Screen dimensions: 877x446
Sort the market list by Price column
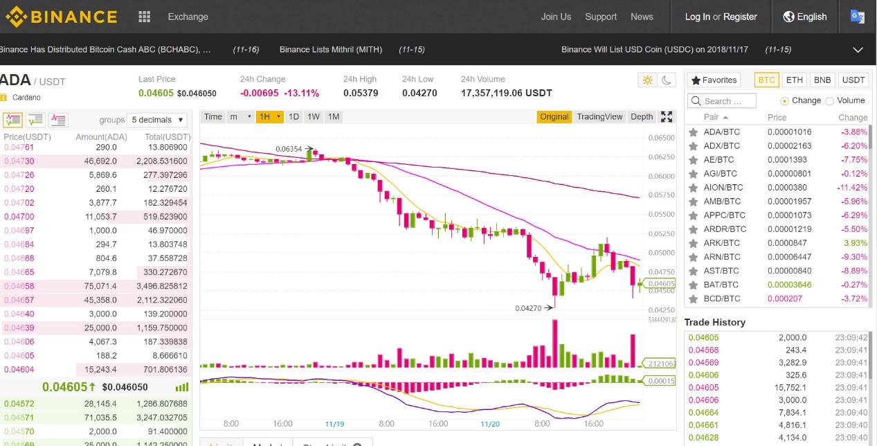[x=777, y=118]
